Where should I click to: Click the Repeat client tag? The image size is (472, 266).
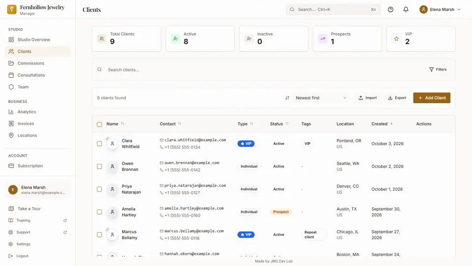tap(314, 234)
